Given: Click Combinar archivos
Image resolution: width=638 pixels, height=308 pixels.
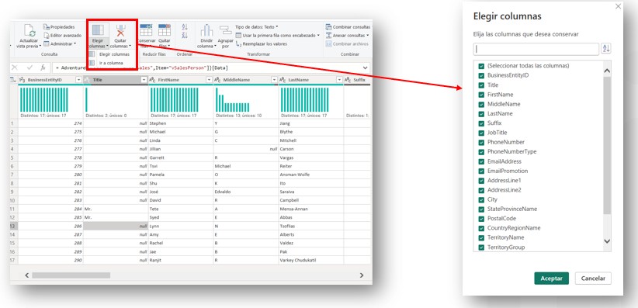Looking at the screenshot, I should point(347,43).
